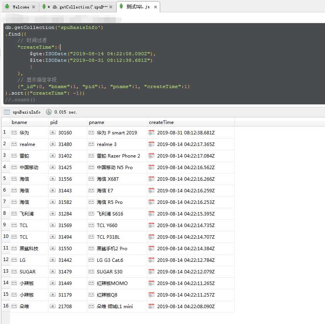The height and width of the screenshot is (324, 325).
Task: Close the 测试SQL.js tab
Action: pyautogui.click(x=156, y=7)
